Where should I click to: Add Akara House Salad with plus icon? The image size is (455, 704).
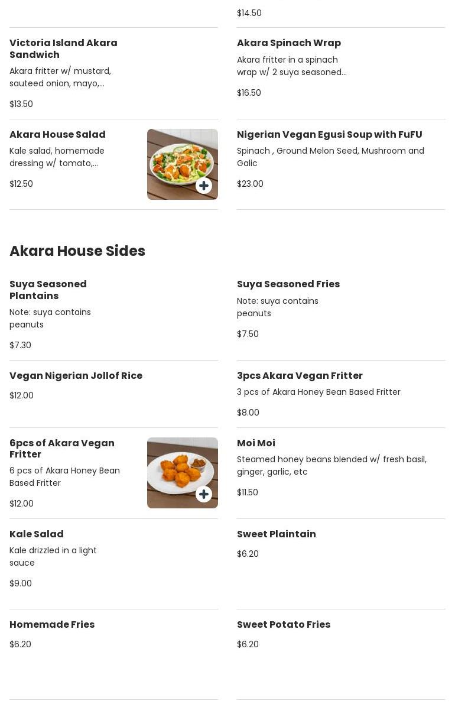tap(204, 186)
